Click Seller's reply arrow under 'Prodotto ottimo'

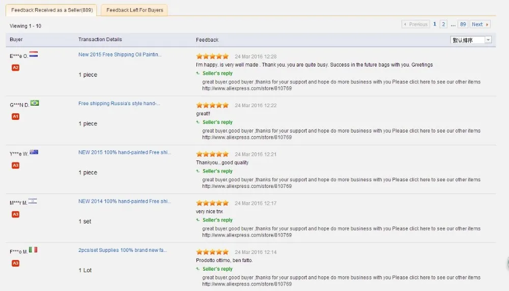(x=197, y=269)
